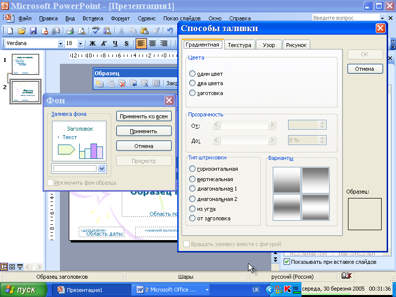Toggle italic (К) formatting
The width and height of the screenshot is (396, 297).
[x=104, y=44]
